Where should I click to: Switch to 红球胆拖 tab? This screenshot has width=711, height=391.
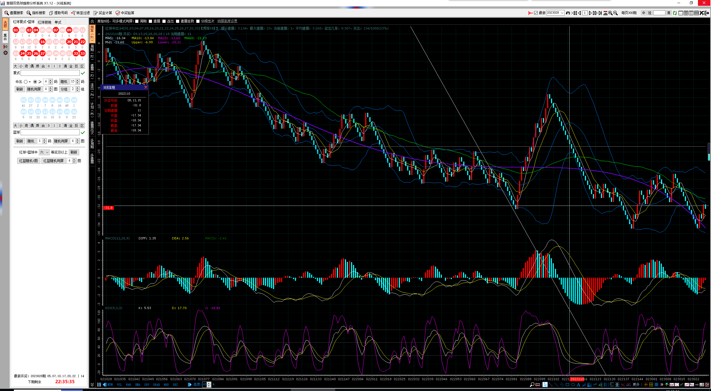point(45,22)
